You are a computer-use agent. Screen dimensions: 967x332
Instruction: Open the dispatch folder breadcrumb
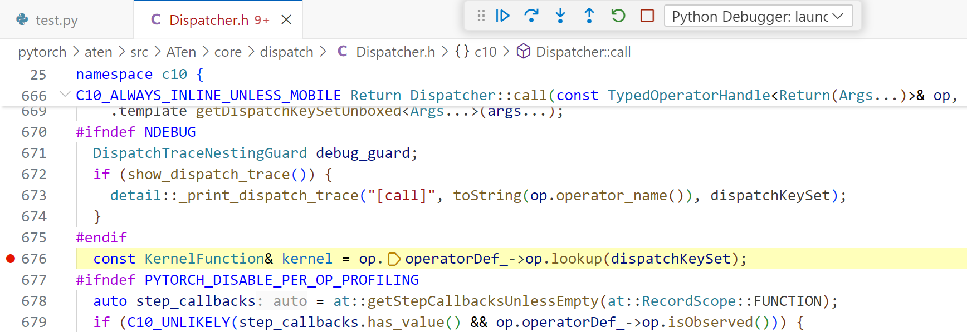pos(287,52)
